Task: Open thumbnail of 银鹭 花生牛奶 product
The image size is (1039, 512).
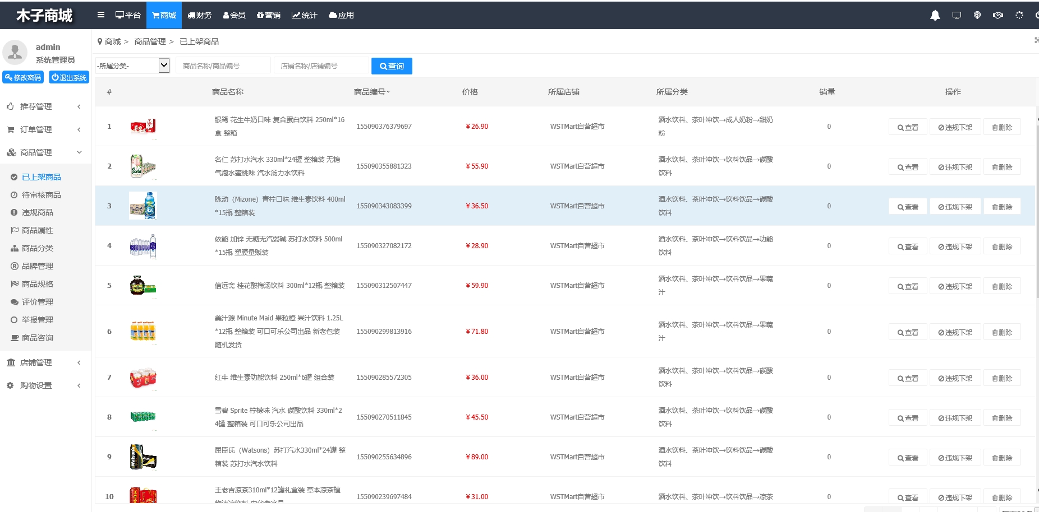Action: tap(143, 127)
